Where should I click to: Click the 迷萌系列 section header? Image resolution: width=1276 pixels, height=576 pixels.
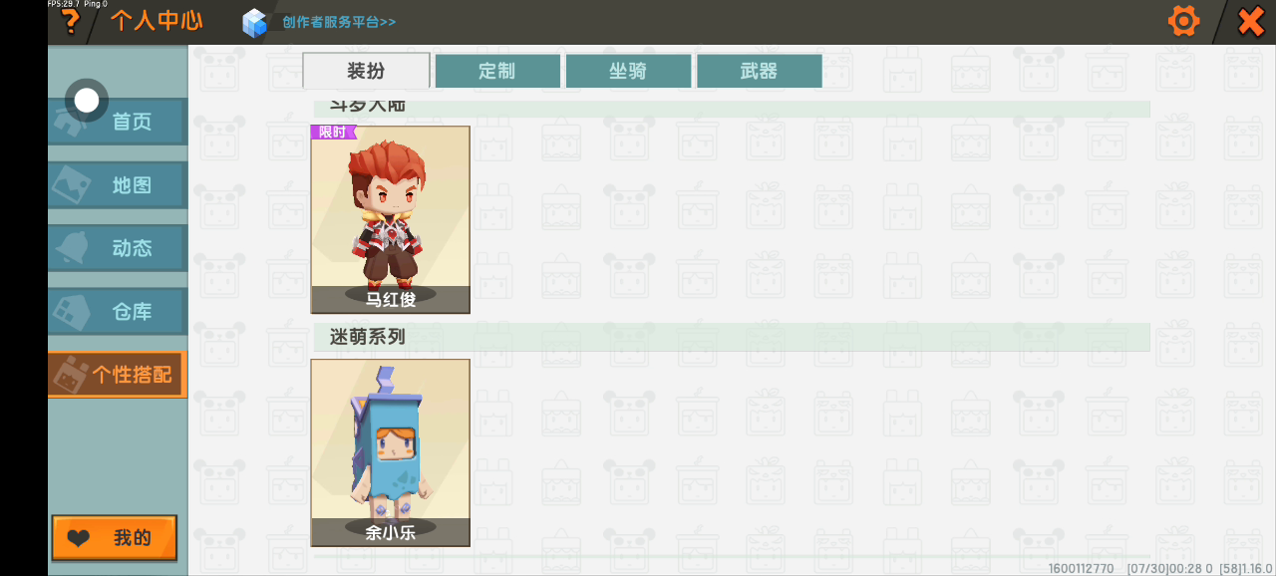(368, 337)
